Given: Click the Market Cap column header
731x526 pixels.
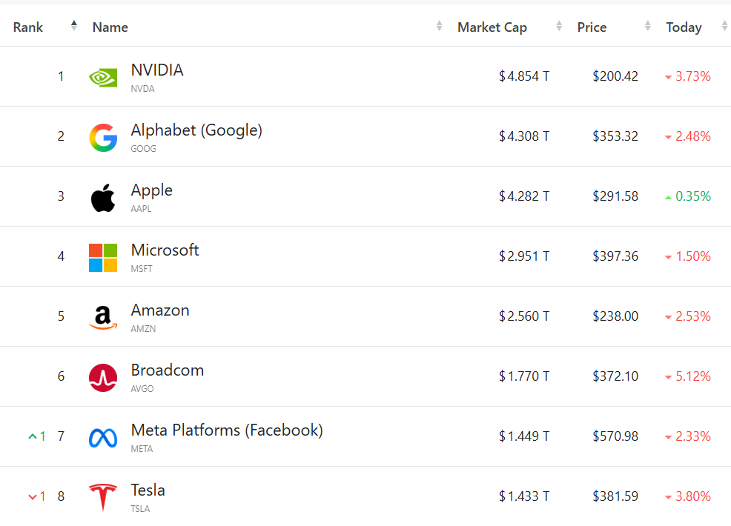Looking at the screenshot, I should pos(492,27).
